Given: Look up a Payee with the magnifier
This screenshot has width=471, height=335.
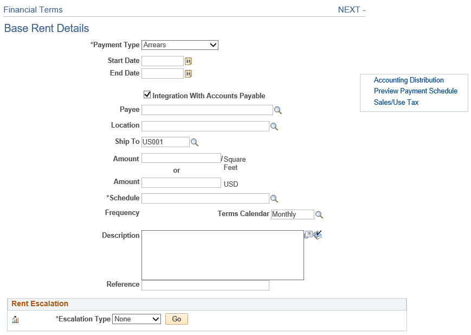Looking at the screenshot, I should click(x=278, y=110).
